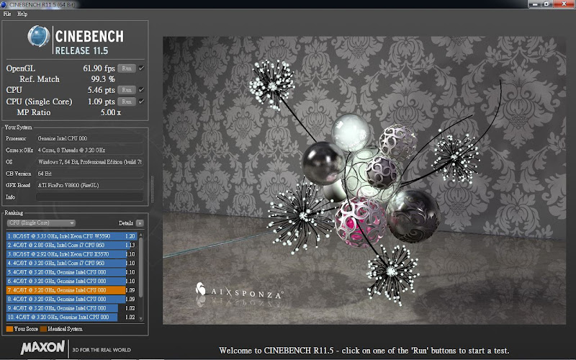Run the CPU (Single Core) test
Image resolution: width=576 pixels, height=360 pixels.
pos(127,102)
